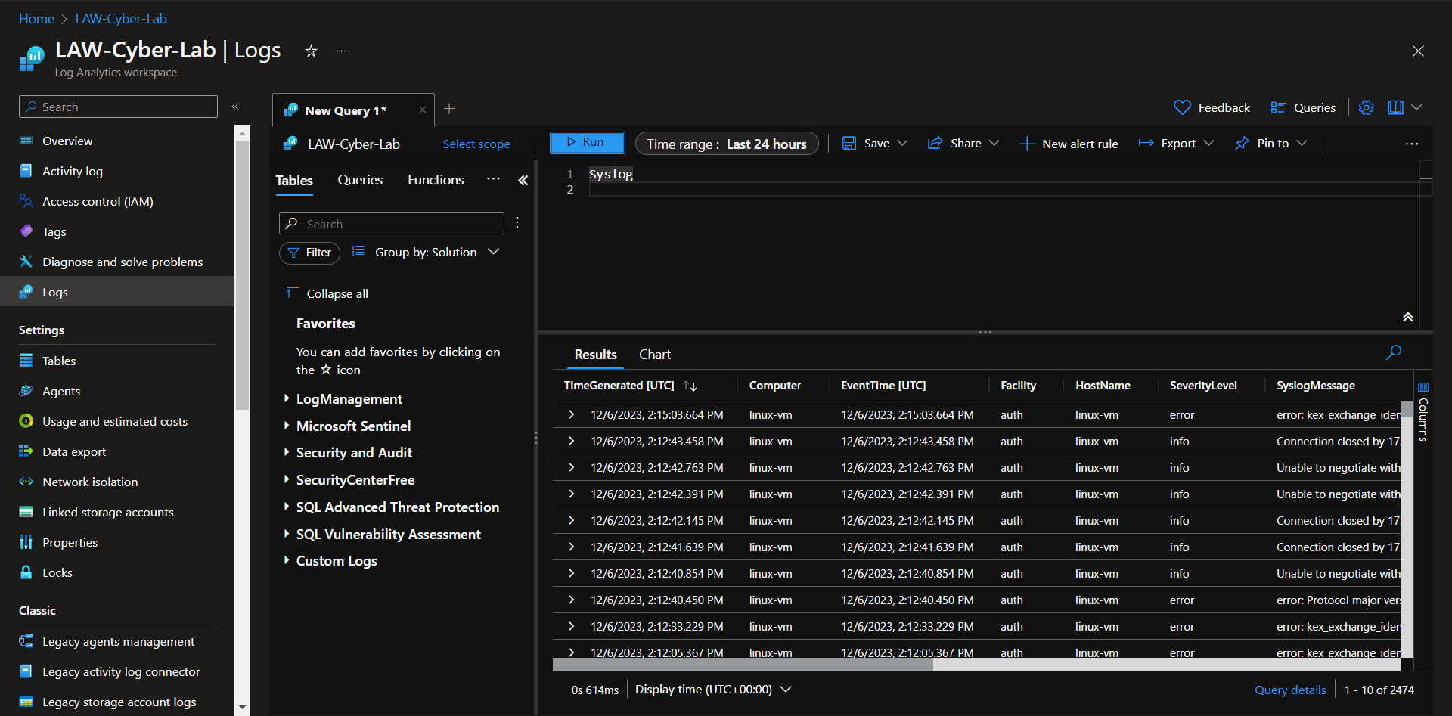
Task: Select the Tables side tab
Action: pyautogui.click(x=294, y=180)
